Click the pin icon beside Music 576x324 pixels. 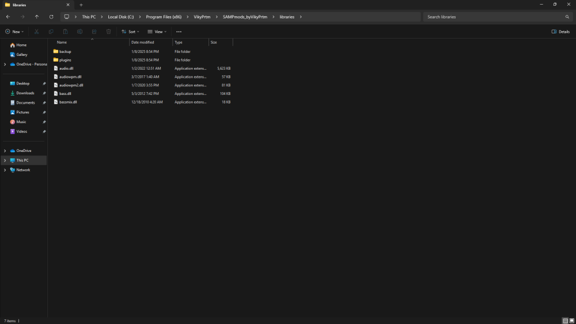tap(44, 122)
